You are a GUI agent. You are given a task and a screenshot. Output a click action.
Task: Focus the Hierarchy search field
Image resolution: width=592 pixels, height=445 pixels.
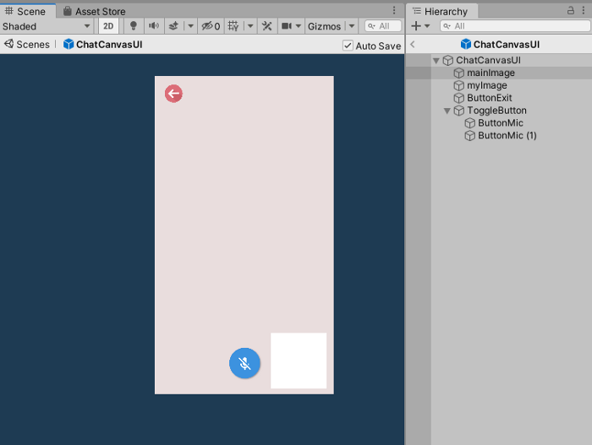pos(515,26)
